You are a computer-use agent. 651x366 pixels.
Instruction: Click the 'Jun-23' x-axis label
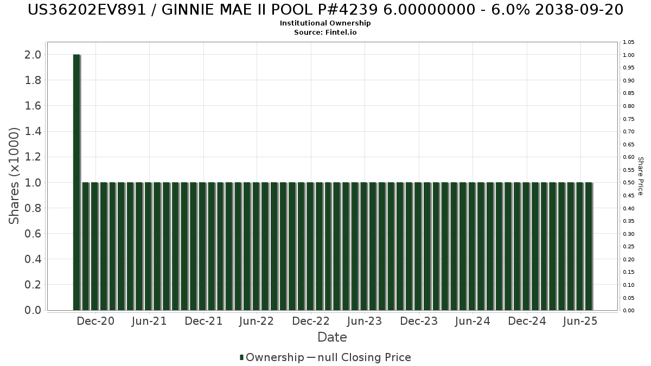click(365, 321)
